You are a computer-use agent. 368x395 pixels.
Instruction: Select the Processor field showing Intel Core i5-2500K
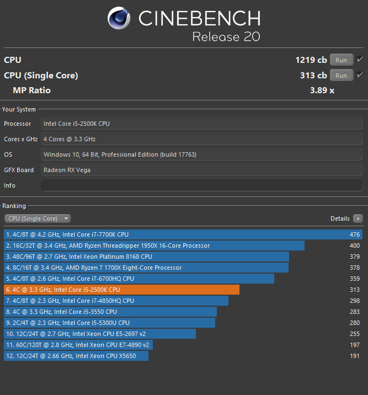(x=201, y=124)
